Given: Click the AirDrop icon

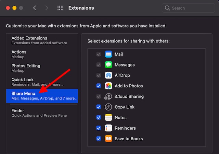Looking at the screenshot, I should coord(108,75).
